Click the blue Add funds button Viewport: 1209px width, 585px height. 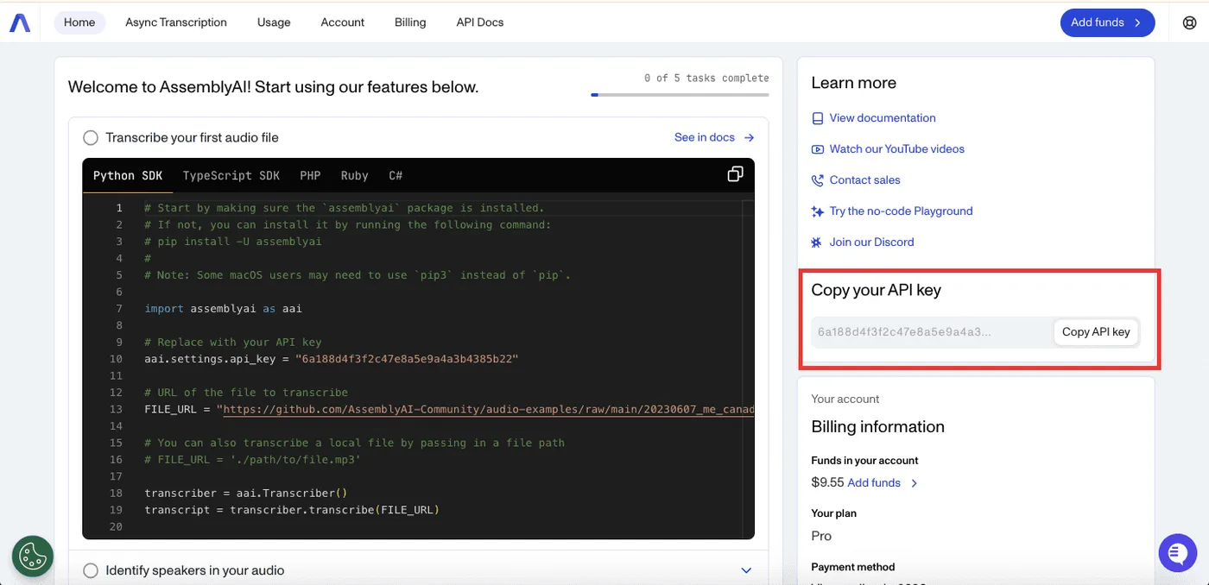pyautogui.click(x=1107, y=22)
